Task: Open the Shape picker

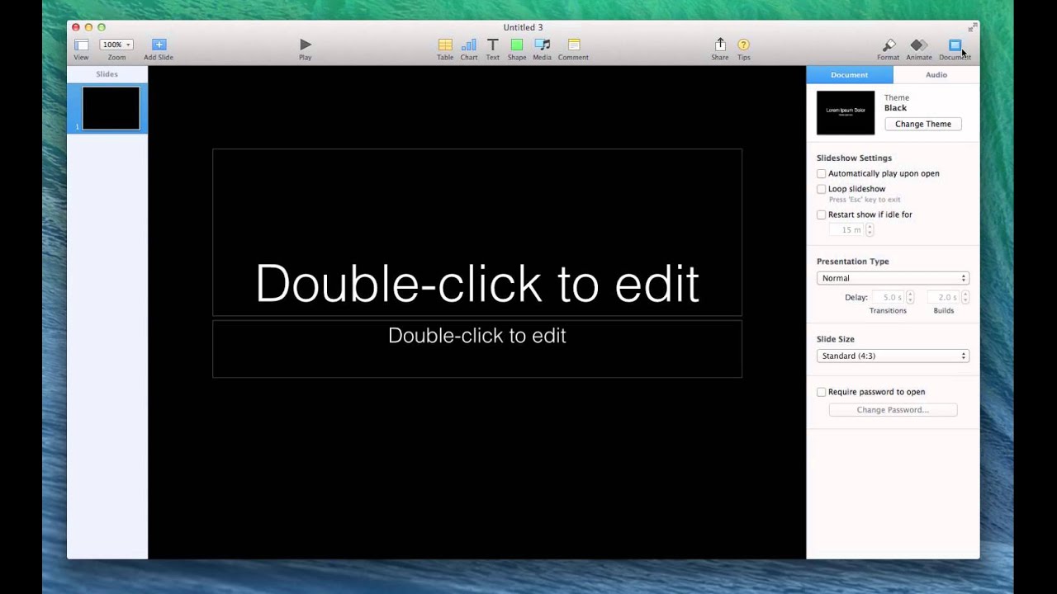Action: (x=517, y=45)
